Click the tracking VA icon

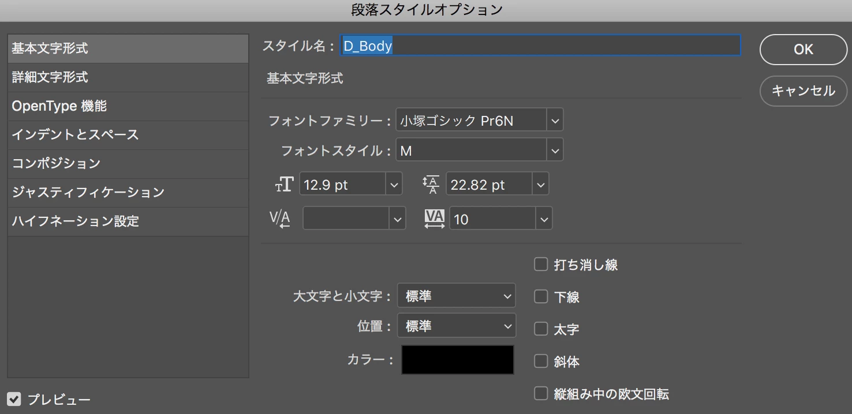(x=435, y=219)
